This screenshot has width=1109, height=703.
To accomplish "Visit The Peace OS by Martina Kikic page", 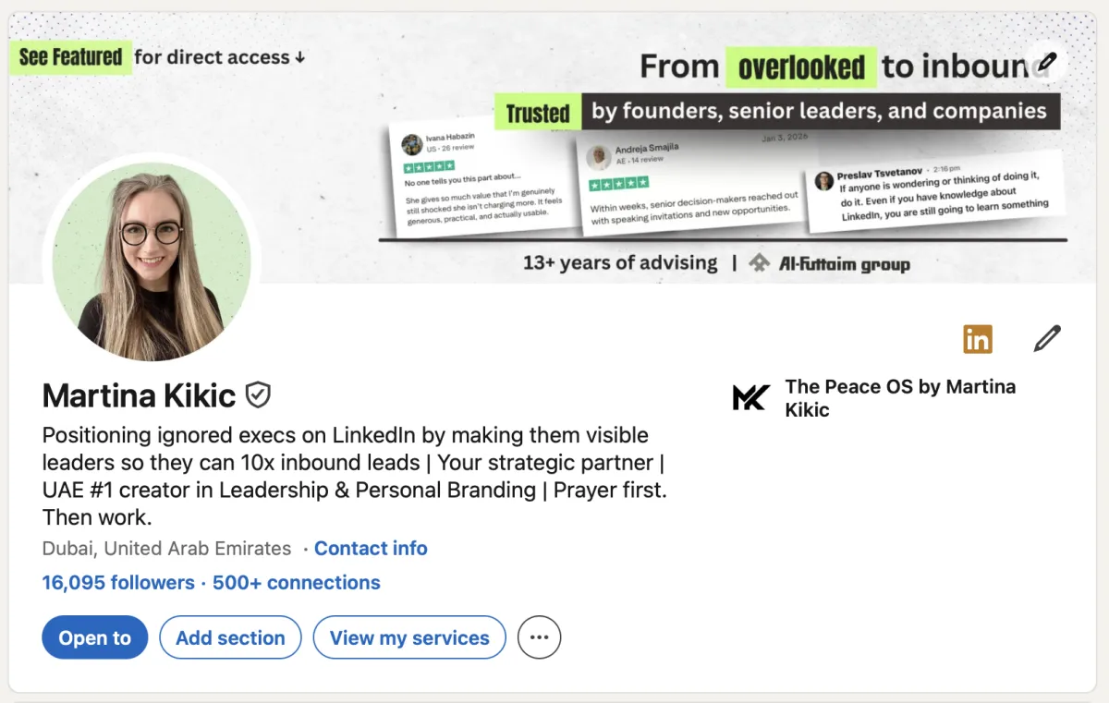I will pos(900,397).
